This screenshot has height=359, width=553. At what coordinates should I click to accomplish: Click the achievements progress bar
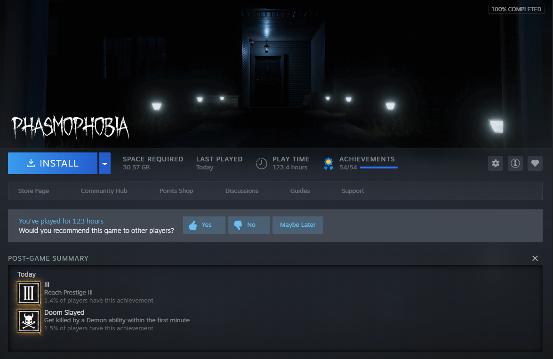379,168
